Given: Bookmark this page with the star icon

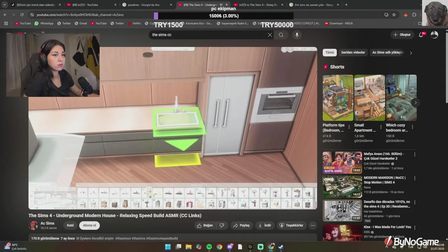Looking at the screenshot, I should pyautogui.click(x=394, y=15).
